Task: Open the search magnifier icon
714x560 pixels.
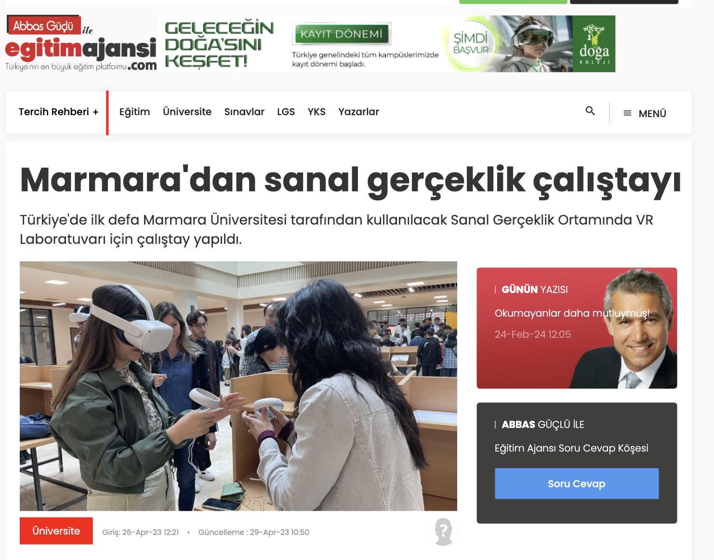Action: 590,111
